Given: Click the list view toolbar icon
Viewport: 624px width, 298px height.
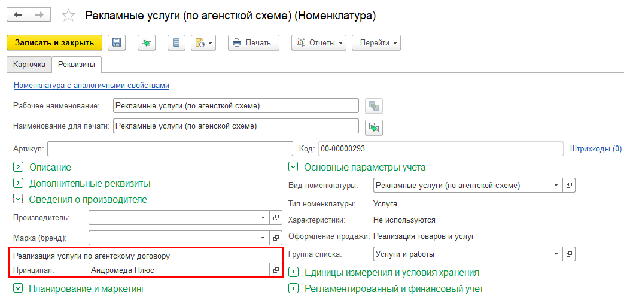Looking at the screenshot, I should (176, 42).
